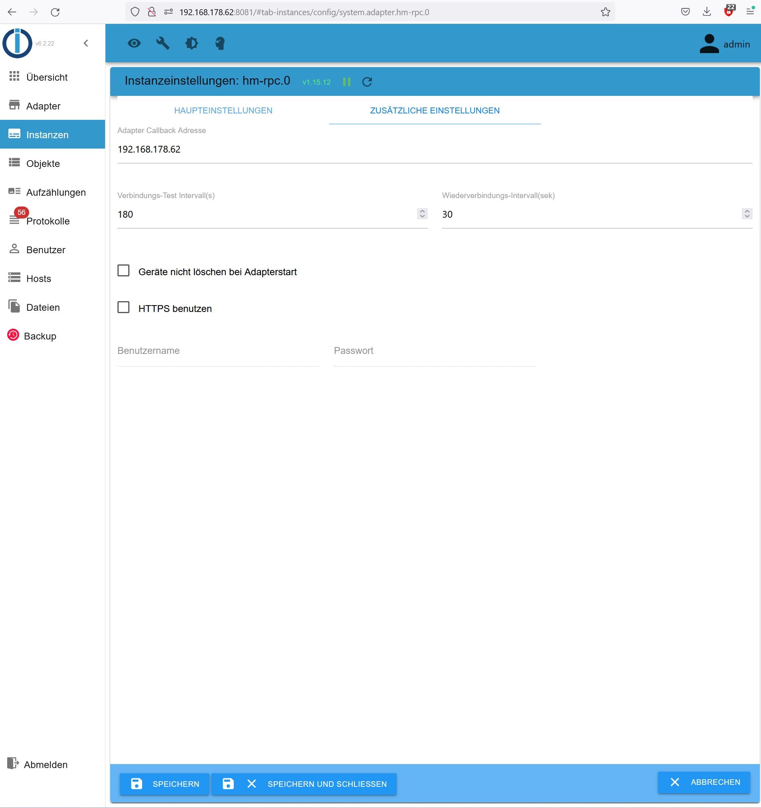This screenshot has width=761, height=808.
Task: Open the Benutzer page
Action: [x=52, y=250]
